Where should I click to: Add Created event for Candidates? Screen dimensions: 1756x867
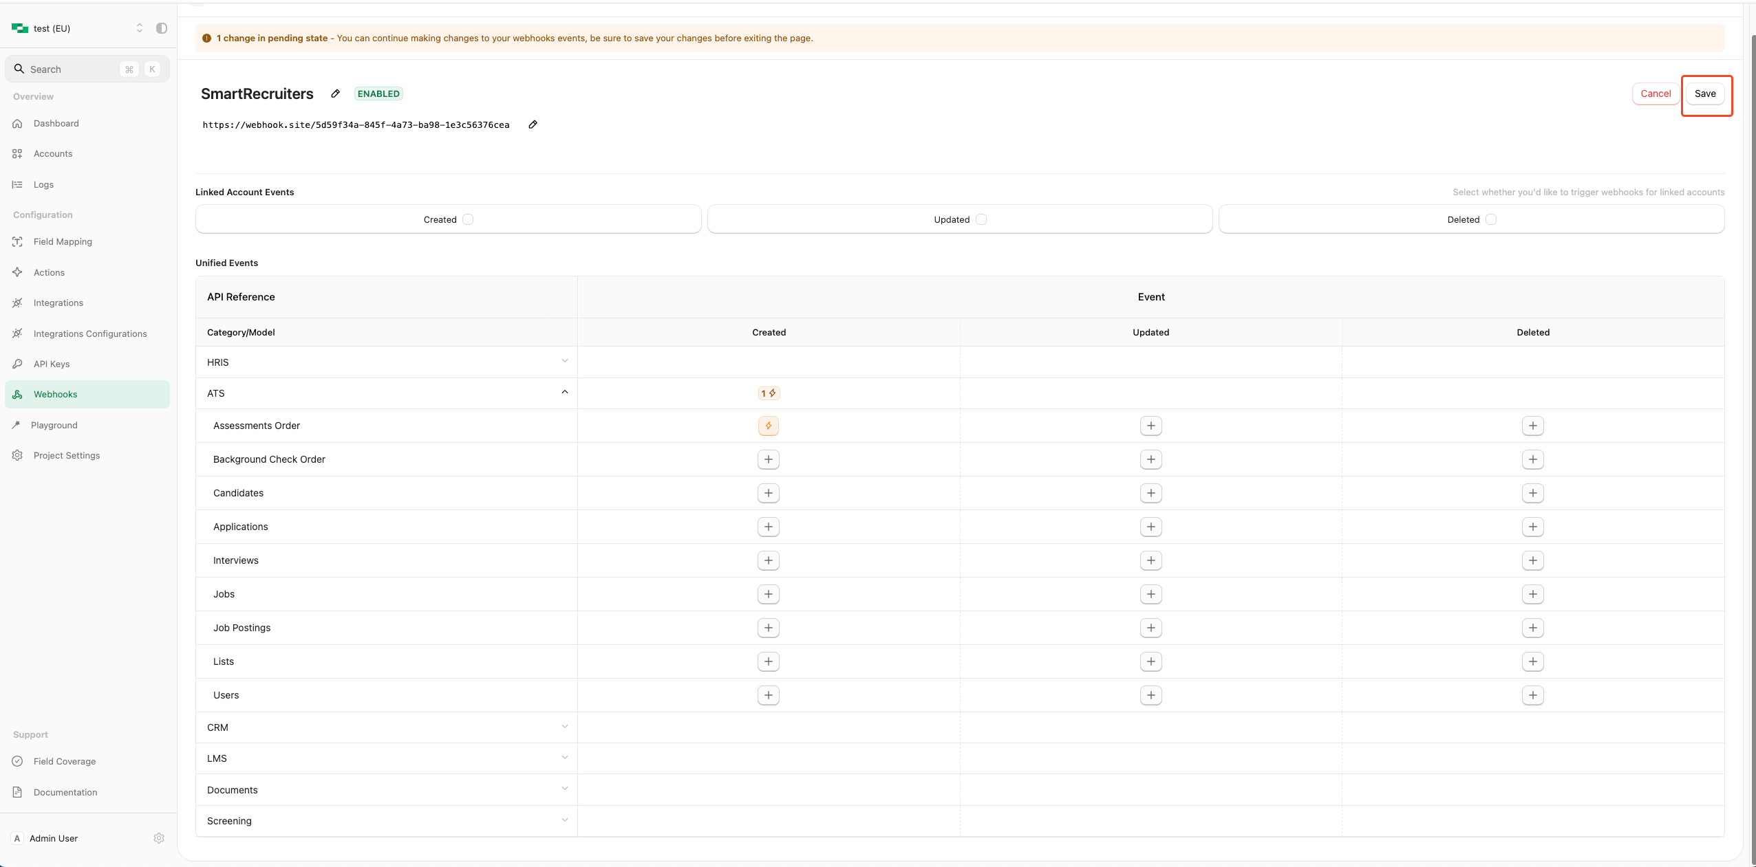coord(768,493)
